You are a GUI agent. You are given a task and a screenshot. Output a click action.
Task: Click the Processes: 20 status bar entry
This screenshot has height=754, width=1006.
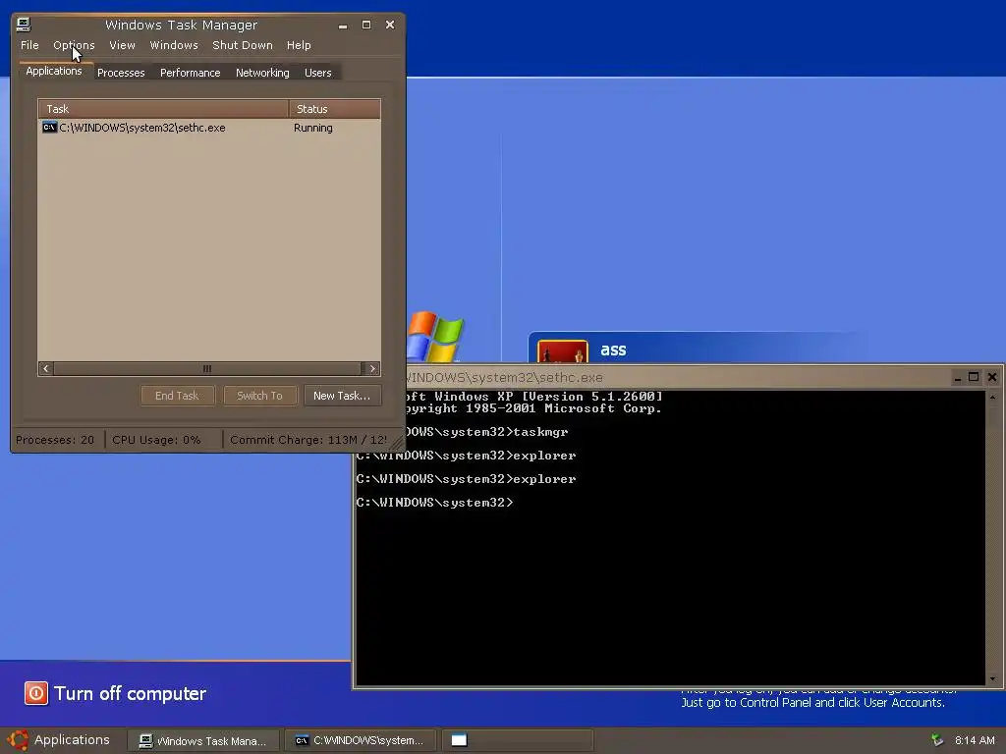pyautogui.click(x=55, y=440)
